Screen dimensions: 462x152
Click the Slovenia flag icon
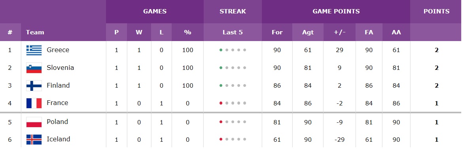pyautogui.click(x=34, y=68)
